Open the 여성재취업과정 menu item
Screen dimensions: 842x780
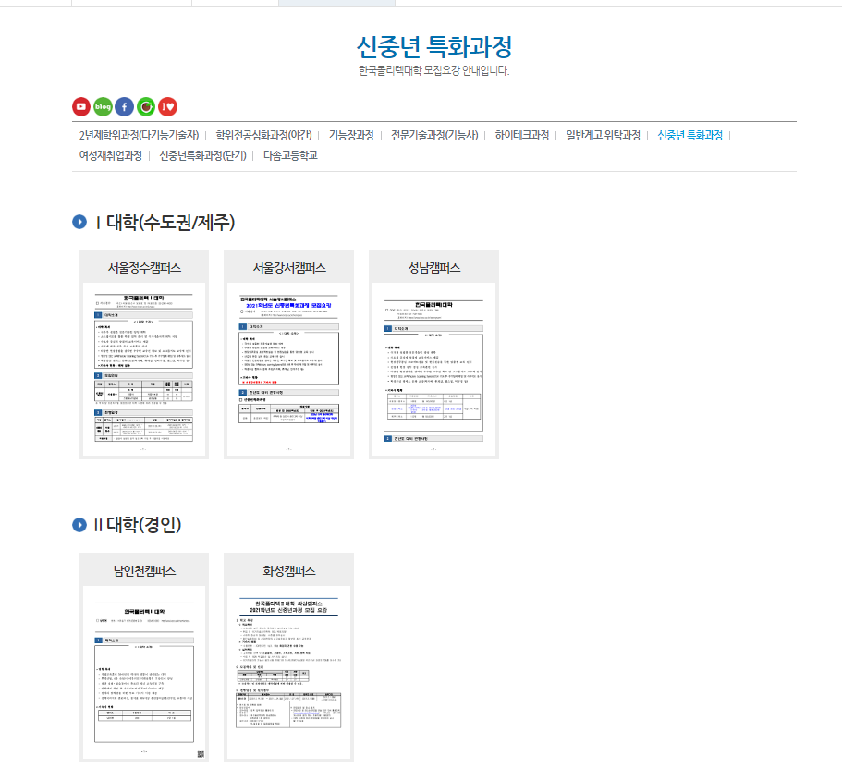[x=111, y=155]
